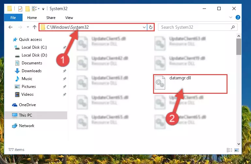Click the New folder icon in the title bar
The width and height of the screenshot is (251, 164).
click(x=27, y=8)
